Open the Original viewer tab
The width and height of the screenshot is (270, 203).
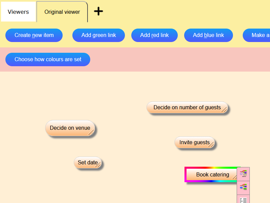pos(62,12)
